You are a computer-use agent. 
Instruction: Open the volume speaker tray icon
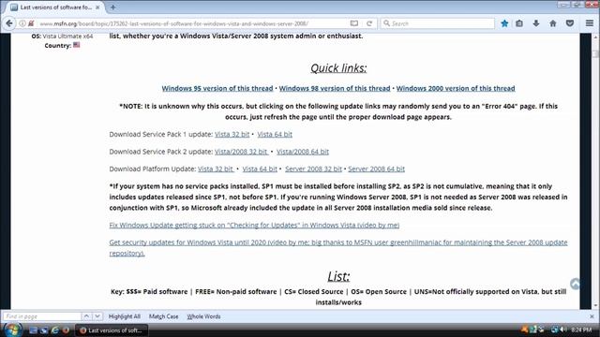[563, 330]
